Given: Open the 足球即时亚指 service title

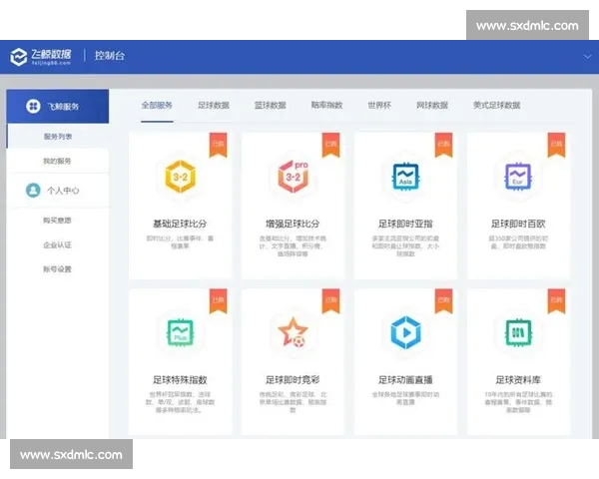Looking at the screenshot, I should click(405, 224).
